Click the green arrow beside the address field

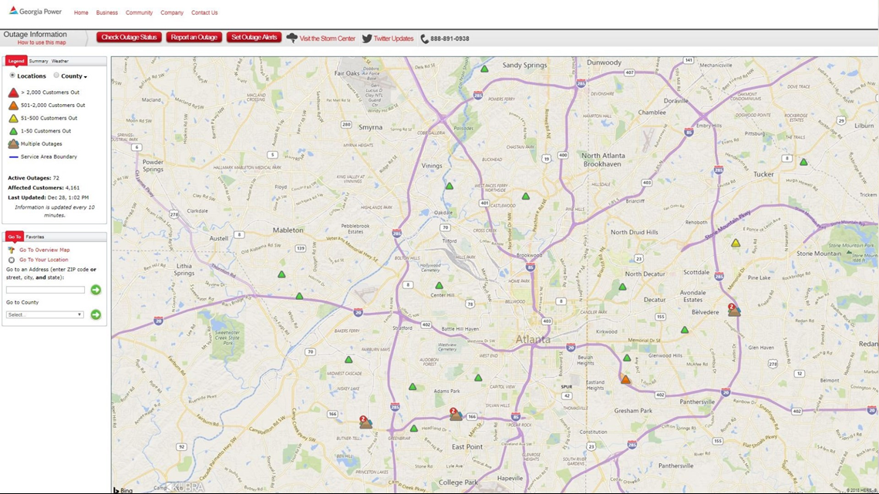(96, 290)
